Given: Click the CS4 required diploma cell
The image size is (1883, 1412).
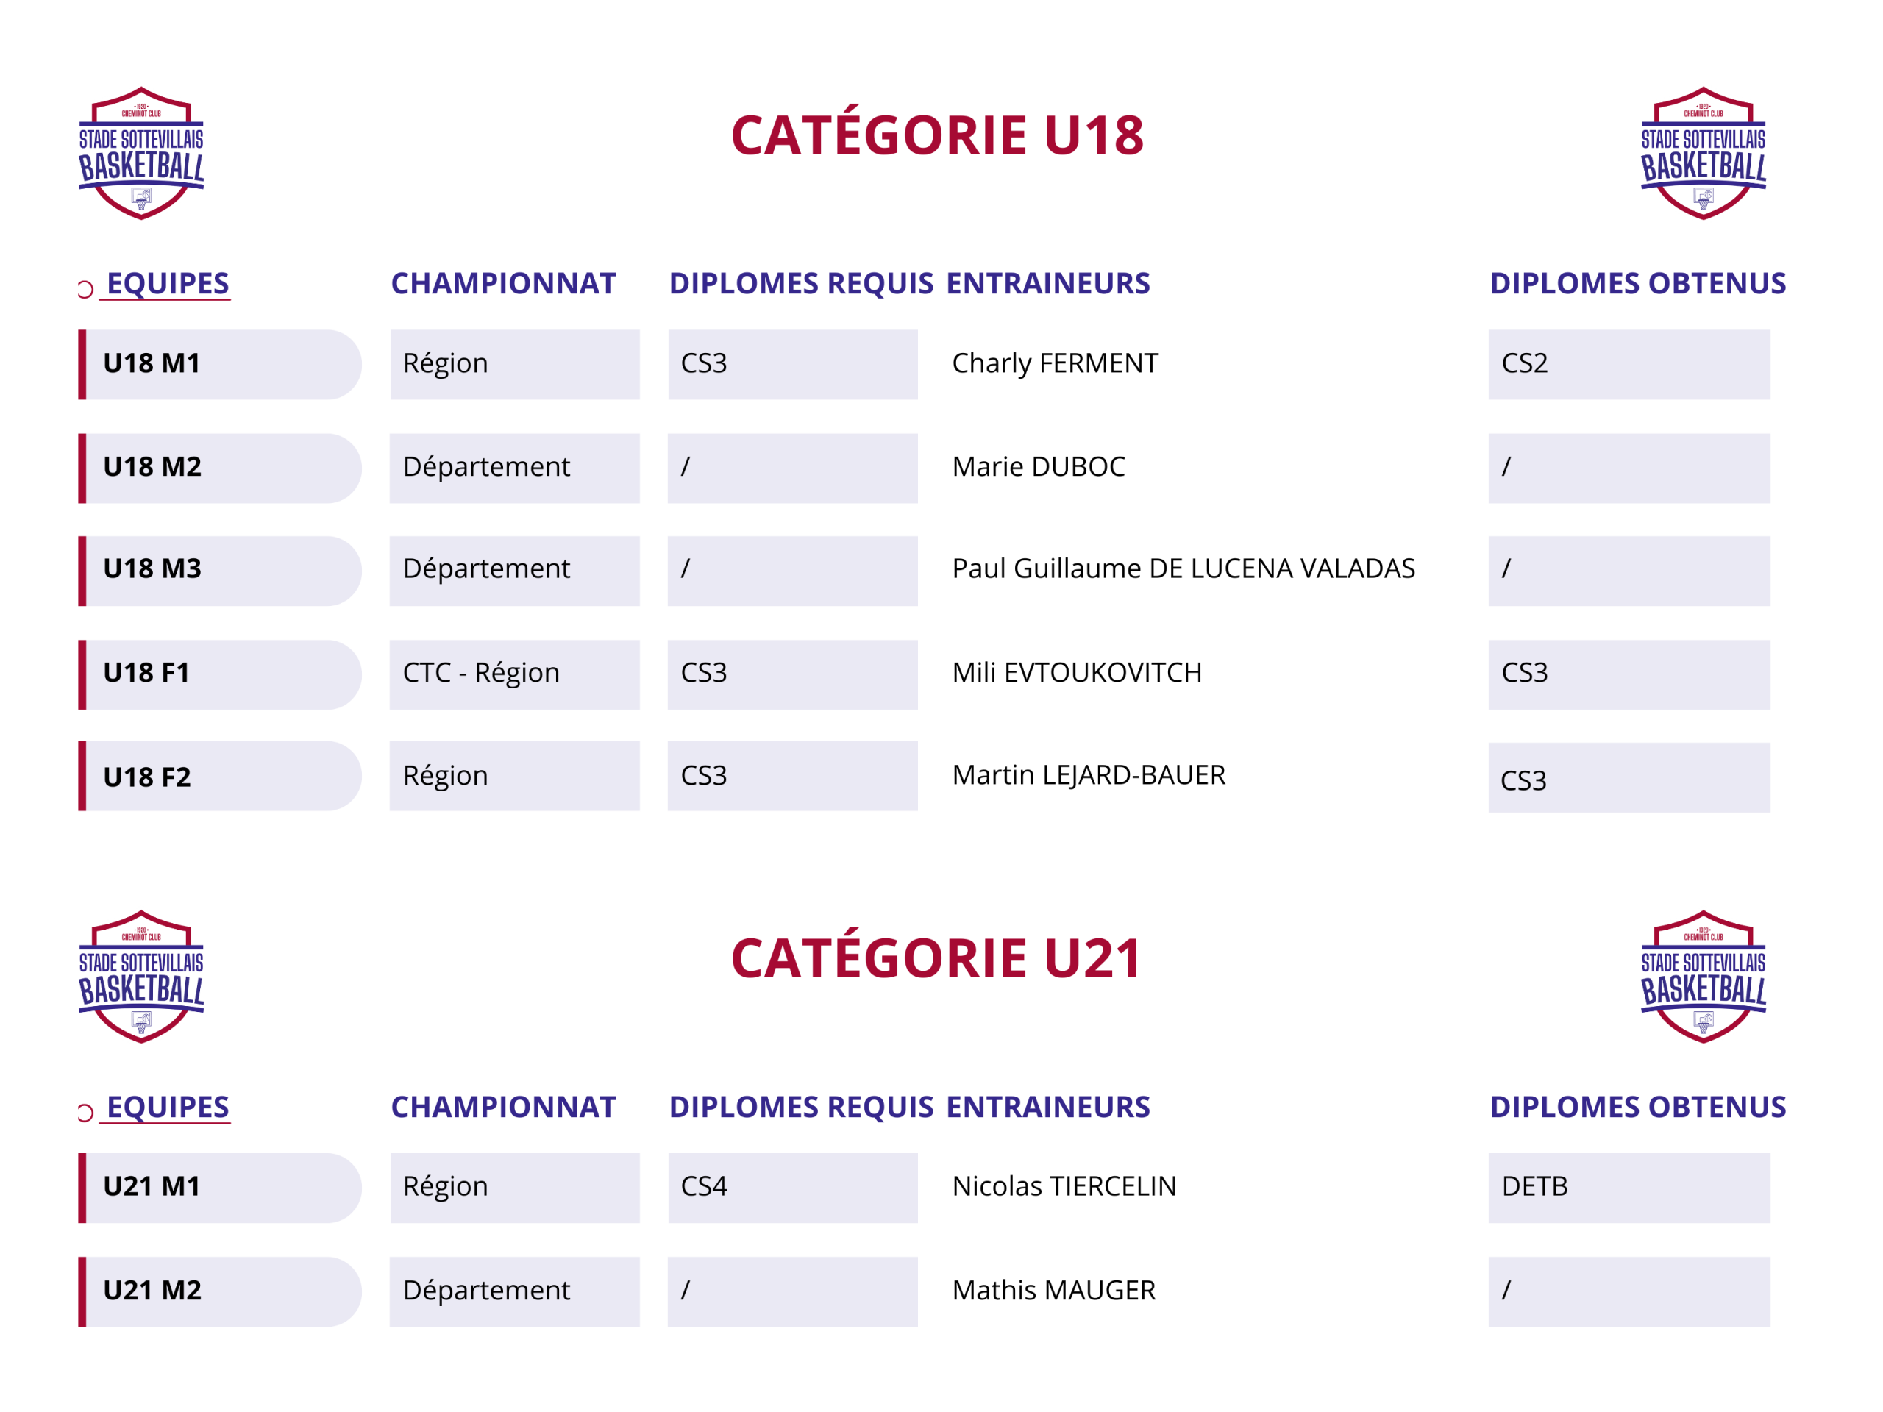Looking at the screenshot, I should tap(792, 1187).
